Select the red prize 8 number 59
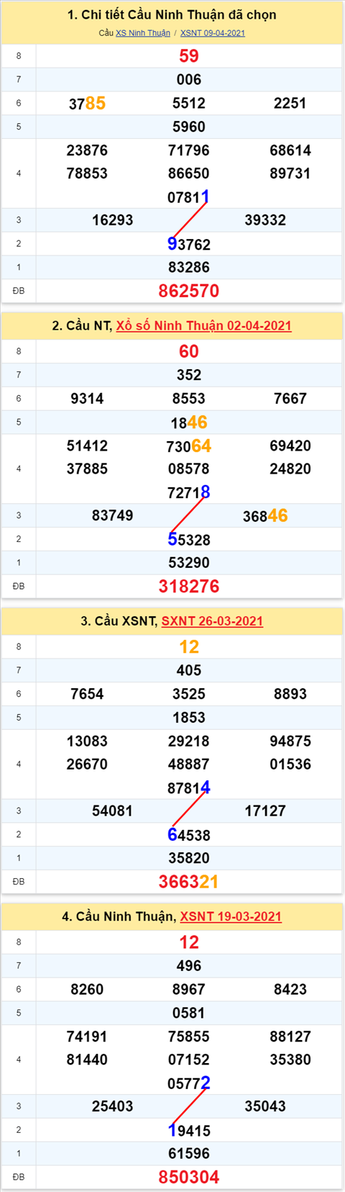This screenshot has width=345, height=1192. (x=189, y=56)
